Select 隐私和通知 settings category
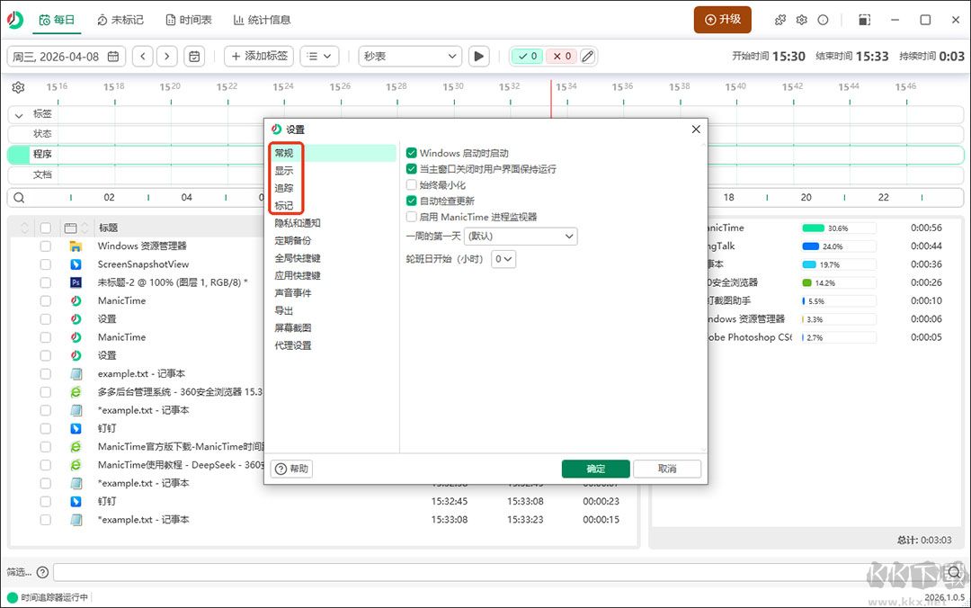Image resolution: width=971 pixels, height=608 pixels. point(298,223)
